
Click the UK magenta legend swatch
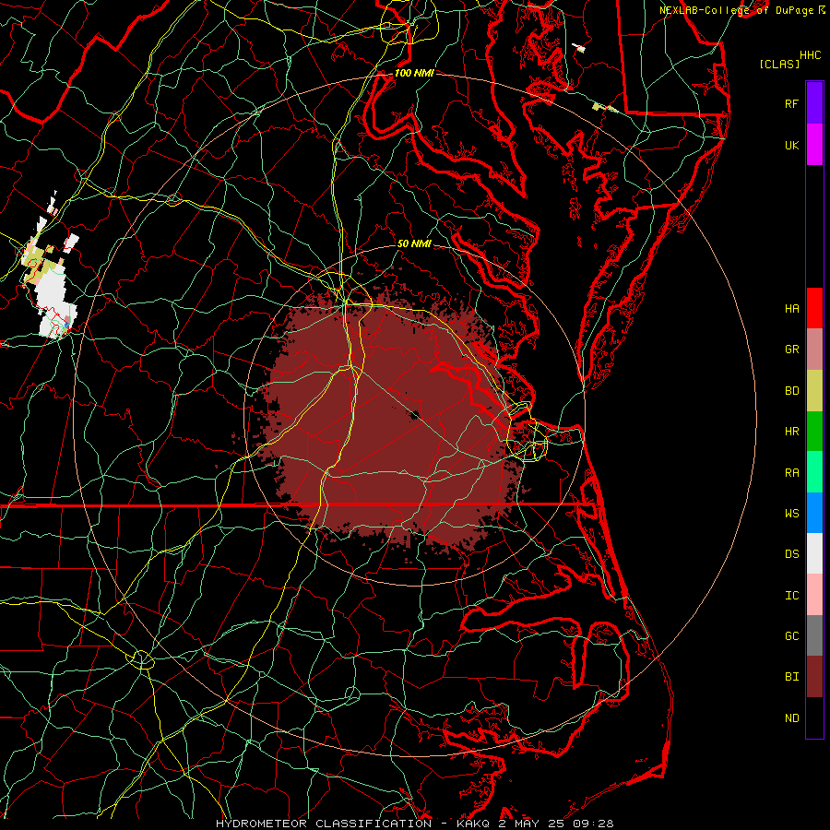[x=814, y=145]
